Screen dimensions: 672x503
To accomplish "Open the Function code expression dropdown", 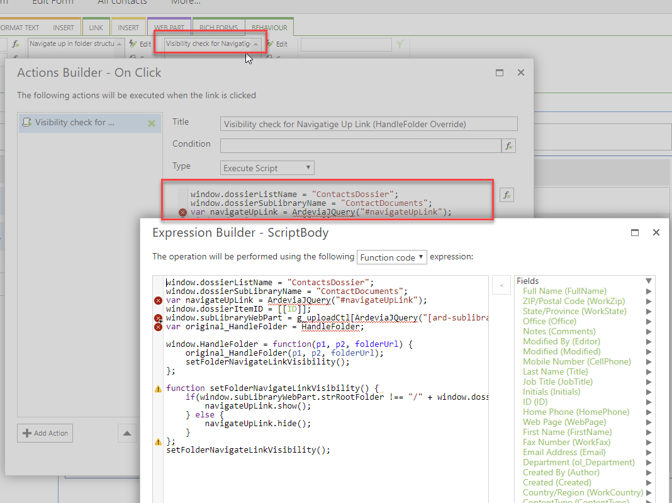I will tap(391, 257).
